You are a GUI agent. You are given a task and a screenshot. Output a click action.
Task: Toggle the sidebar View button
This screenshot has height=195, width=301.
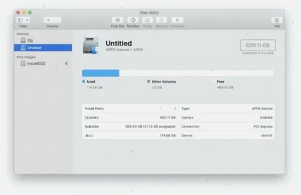pos(20,20)
